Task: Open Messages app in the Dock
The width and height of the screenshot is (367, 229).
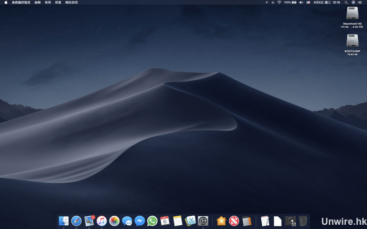Action: (x=127, y=221)
